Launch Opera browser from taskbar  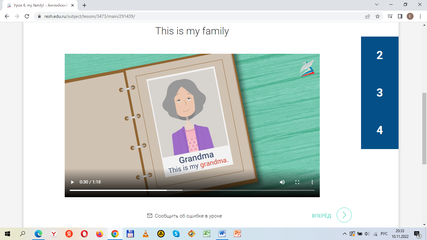click(x=84, y=234)
